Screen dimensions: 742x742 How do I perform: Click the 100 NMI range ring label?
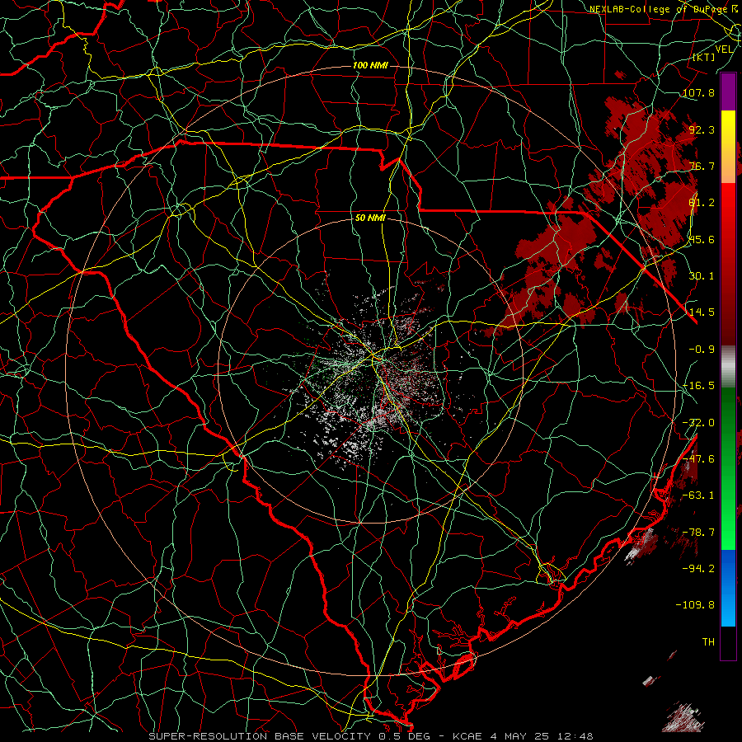click(370, 65)
